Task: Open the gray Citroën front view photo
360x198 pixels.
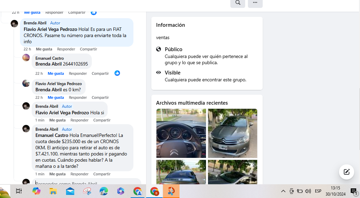Action: [x=232, y=133]
